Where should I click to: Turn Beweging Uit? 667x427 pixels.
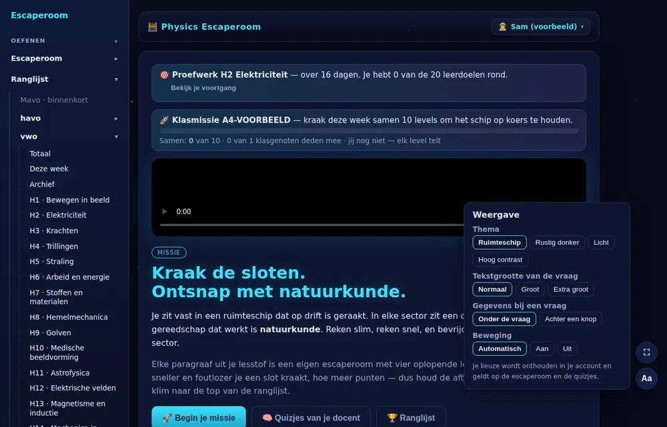click(x=568, y=349)
